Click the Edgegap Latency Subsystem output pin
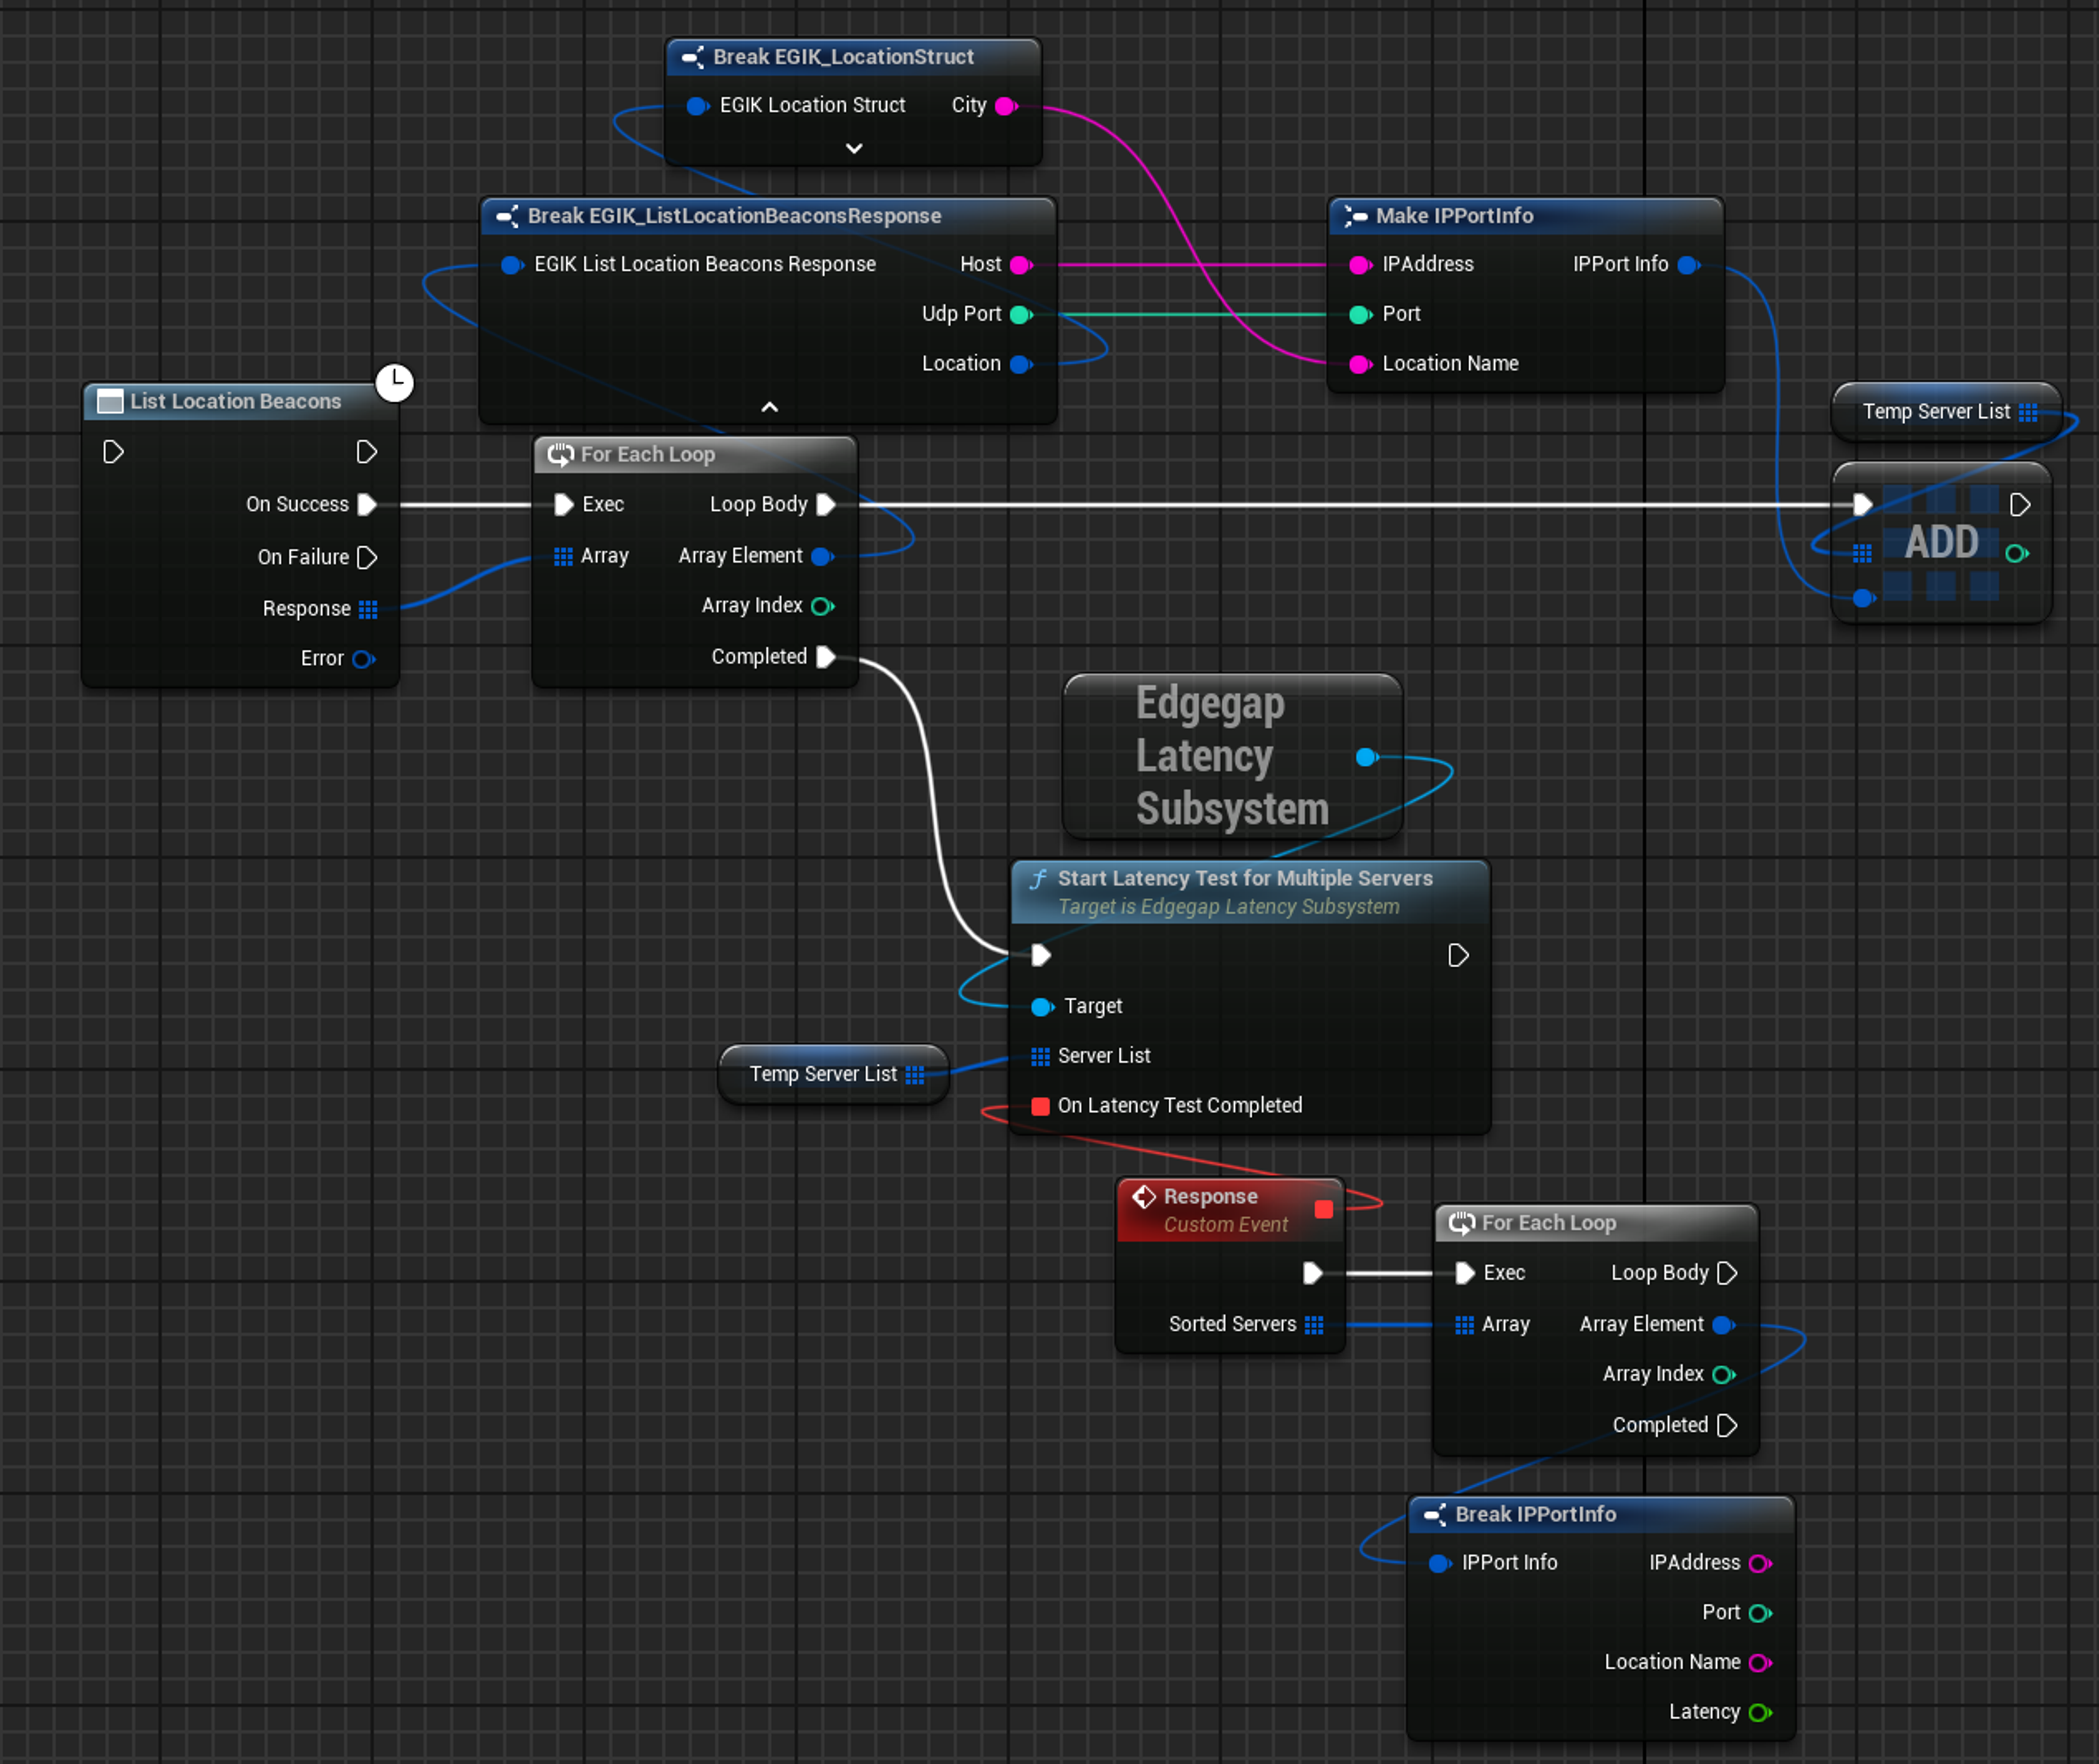Image resolution: width=2099 pixels, height=1764 pixels. coord(1366,757)
